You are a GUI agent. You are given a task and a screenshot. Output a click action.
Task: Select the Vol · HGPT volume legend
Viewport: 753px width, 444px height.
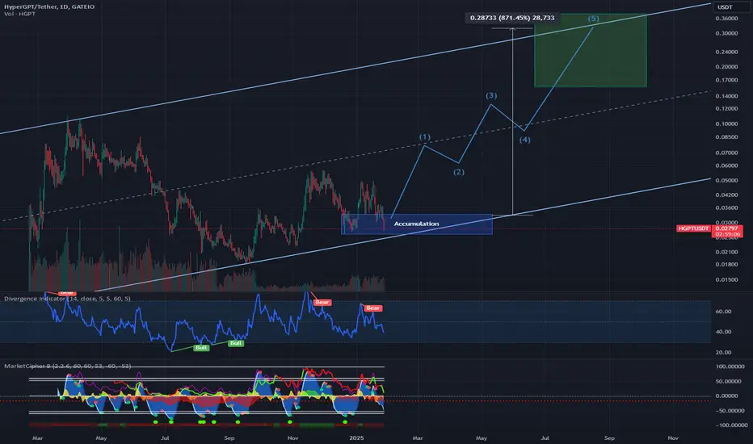click(19, 14)
